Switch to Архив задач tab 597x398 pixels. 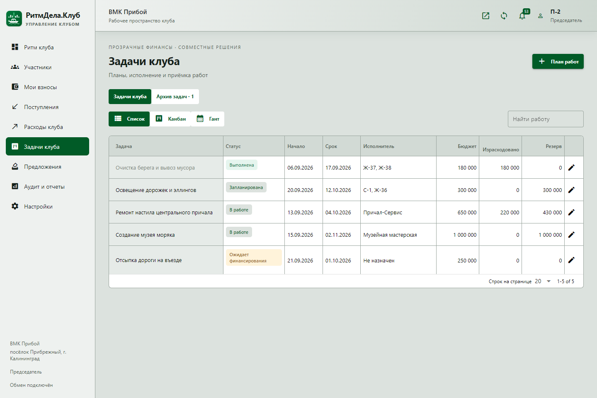click(175, 97)
